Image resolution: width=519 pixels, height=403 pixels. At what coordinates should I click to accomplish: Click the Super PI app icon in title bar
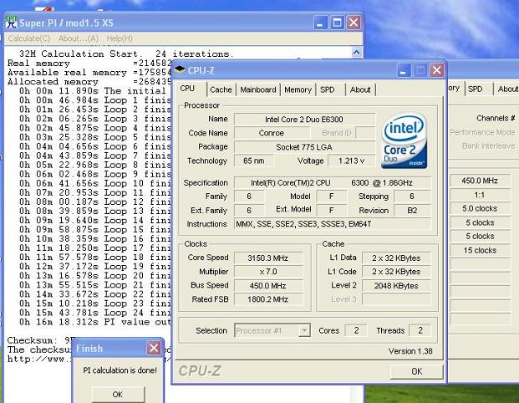click(x=11, y=23)
